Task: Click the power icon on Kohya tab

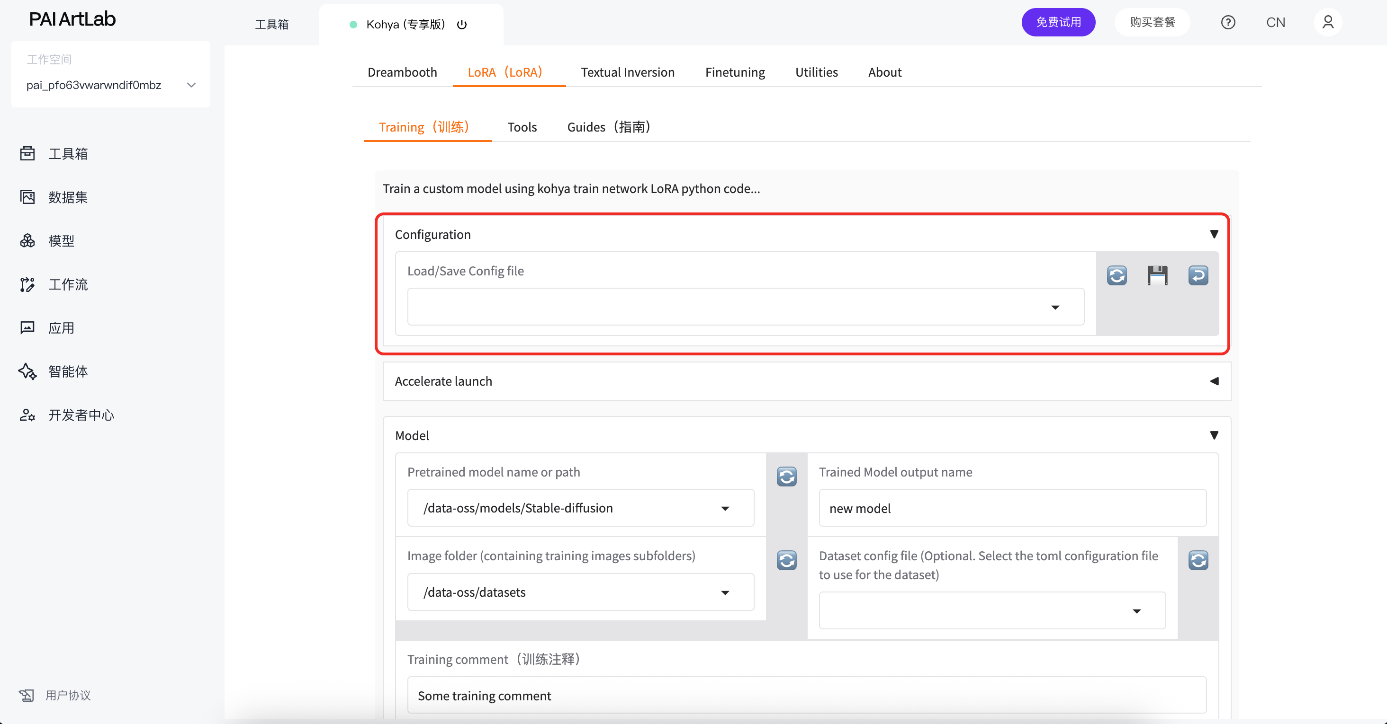Action: pyautogui.click(x=462, y=25)
